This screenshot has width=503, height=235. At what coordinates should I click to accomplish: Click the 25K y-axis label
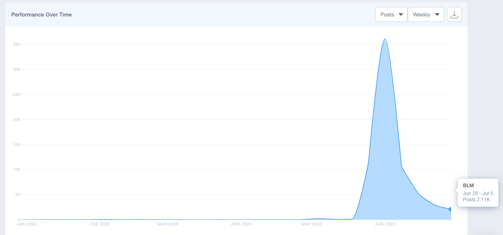tap(16, 94)
